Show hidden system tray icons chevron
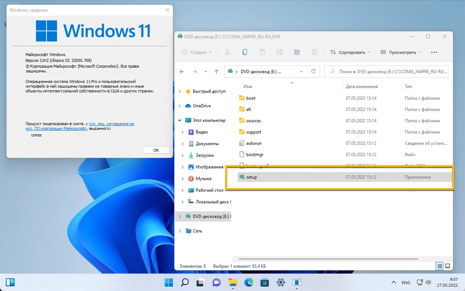 pos(394,282)
